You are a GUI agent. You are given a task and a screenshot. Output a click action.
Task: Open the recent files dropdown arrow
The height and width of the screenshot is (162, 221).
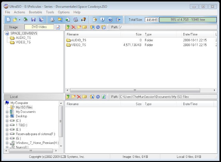(20, 20)
